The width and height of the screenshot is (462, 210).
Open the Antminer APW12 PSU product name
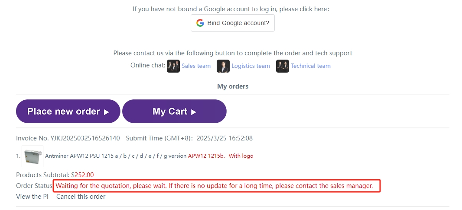point(116,156)
